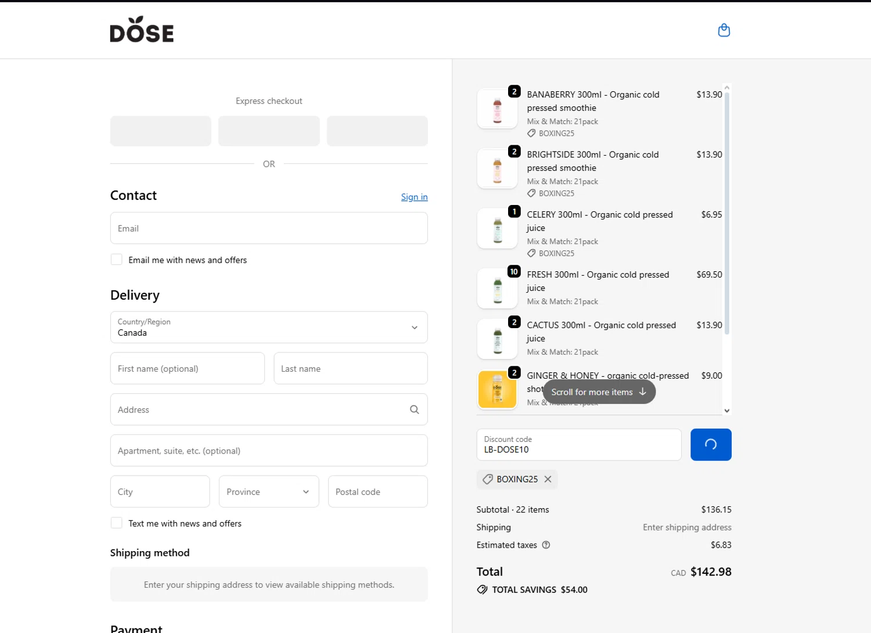Tick Text me with news and offers
Screen dimensions: 871x633
pyautogui.click(x=116, y=523)
